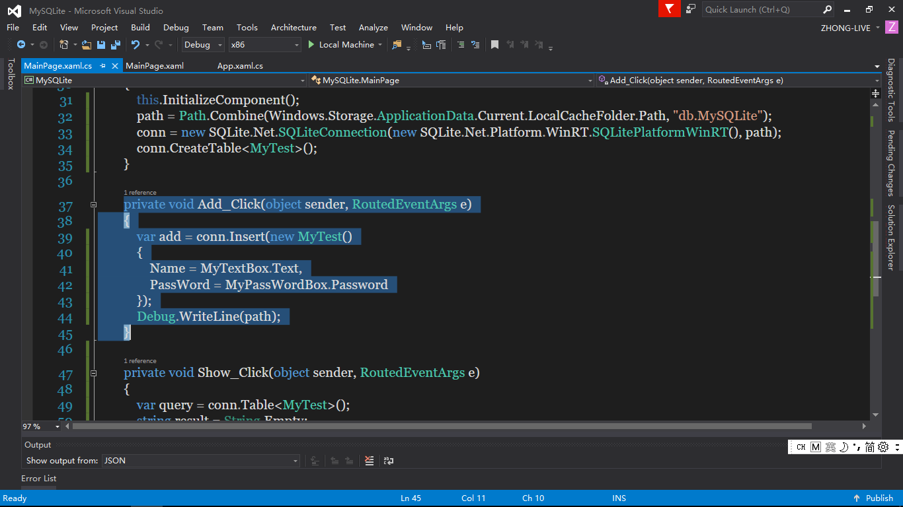Open the Solution Explorer side tab
903x507 pixels.
pos(891,237)
